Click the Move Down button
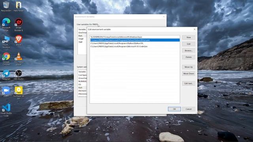253x142 pixels. [x=189, y=74]
